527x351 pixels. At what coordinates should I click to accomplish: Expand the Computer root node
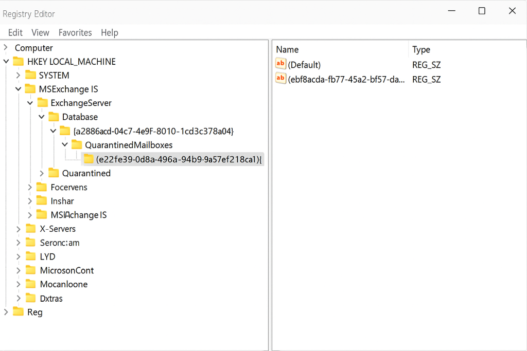coord(6,48)
